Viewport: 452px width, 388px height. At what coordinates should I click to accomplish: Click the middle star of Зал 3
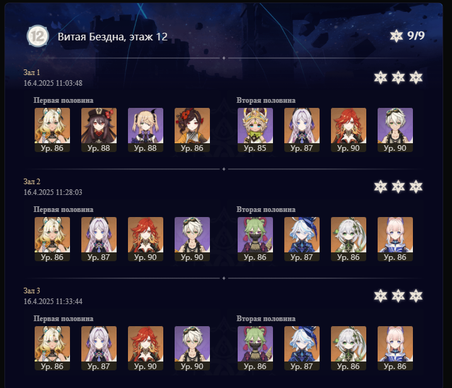[x=398, y=296]
